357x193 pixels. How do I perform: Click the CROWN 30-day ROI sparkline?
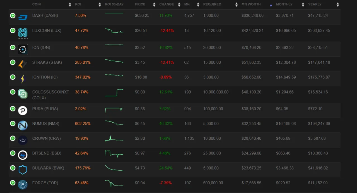(114, 139)
